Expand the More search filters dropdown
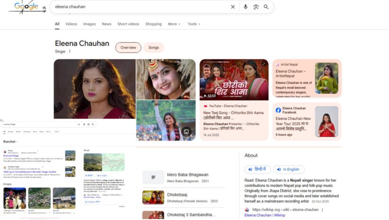The width and height of the screenshot is (389, 220). (x=174, y=24)
